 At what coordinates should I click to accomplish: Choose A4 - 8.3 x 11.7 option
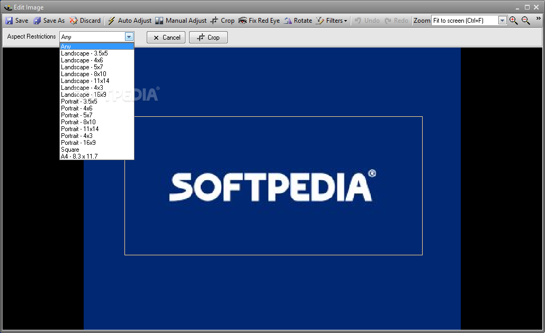coord(96,156)
